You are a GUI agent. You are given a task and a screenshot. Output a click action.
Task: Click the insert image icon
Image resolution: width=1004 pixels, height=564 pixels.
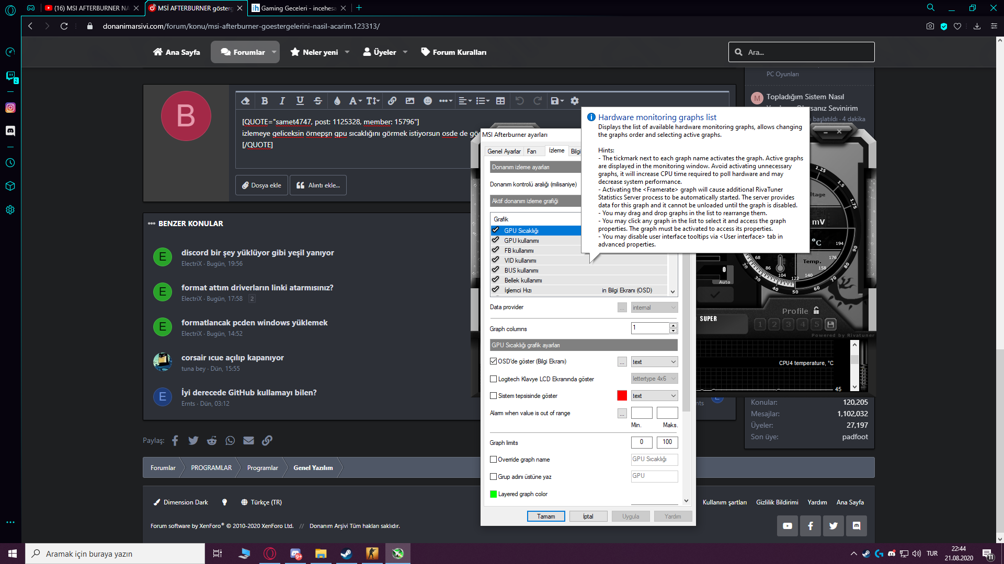point(410,101)
